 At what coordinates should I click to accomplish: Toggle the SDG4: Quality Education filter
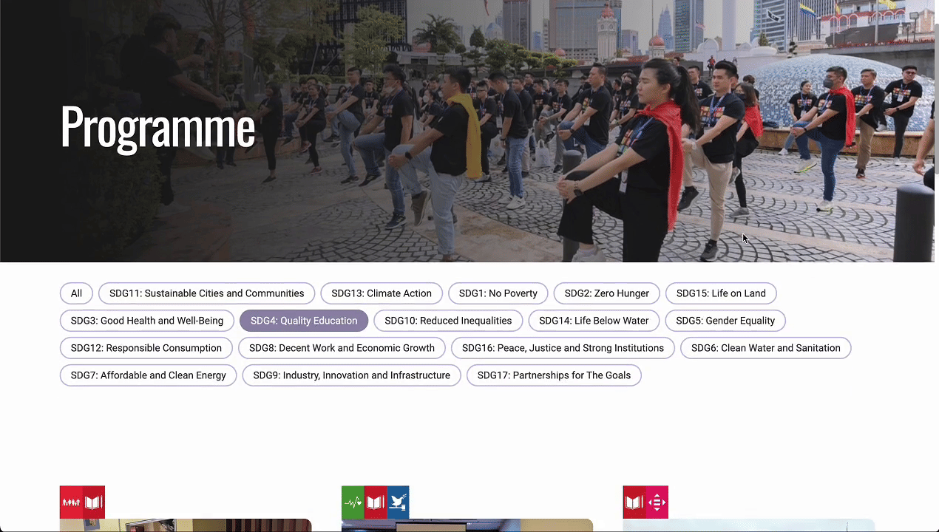[304, 321]
